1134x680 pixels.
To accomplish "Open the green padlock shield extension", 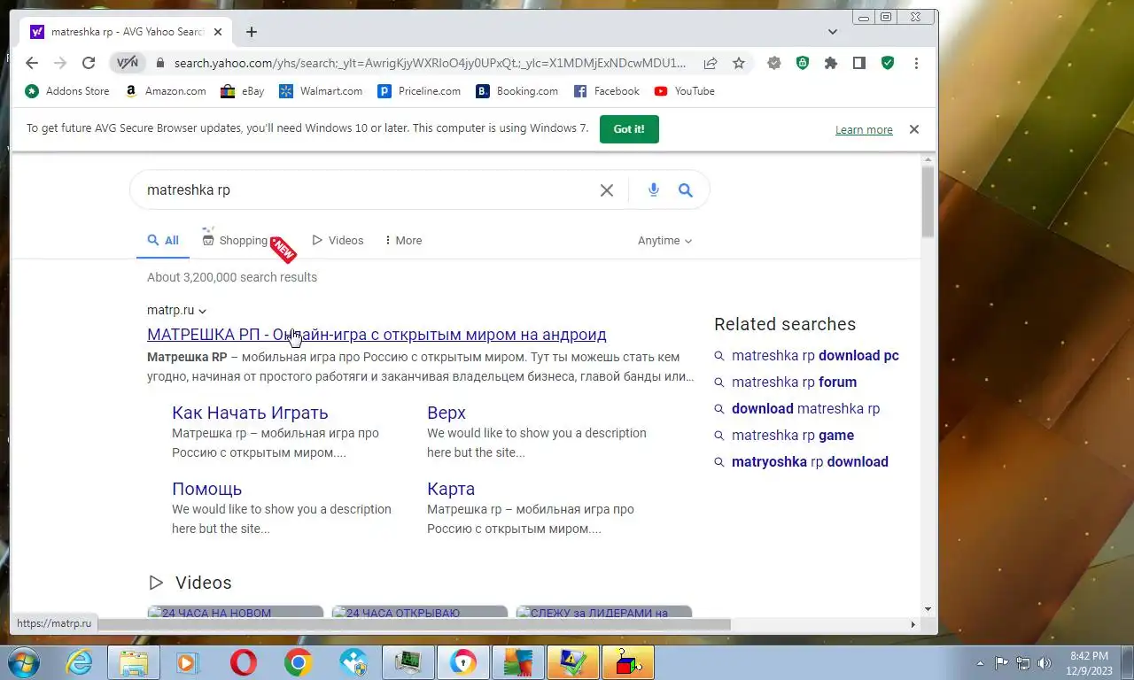I will (803, 63).
